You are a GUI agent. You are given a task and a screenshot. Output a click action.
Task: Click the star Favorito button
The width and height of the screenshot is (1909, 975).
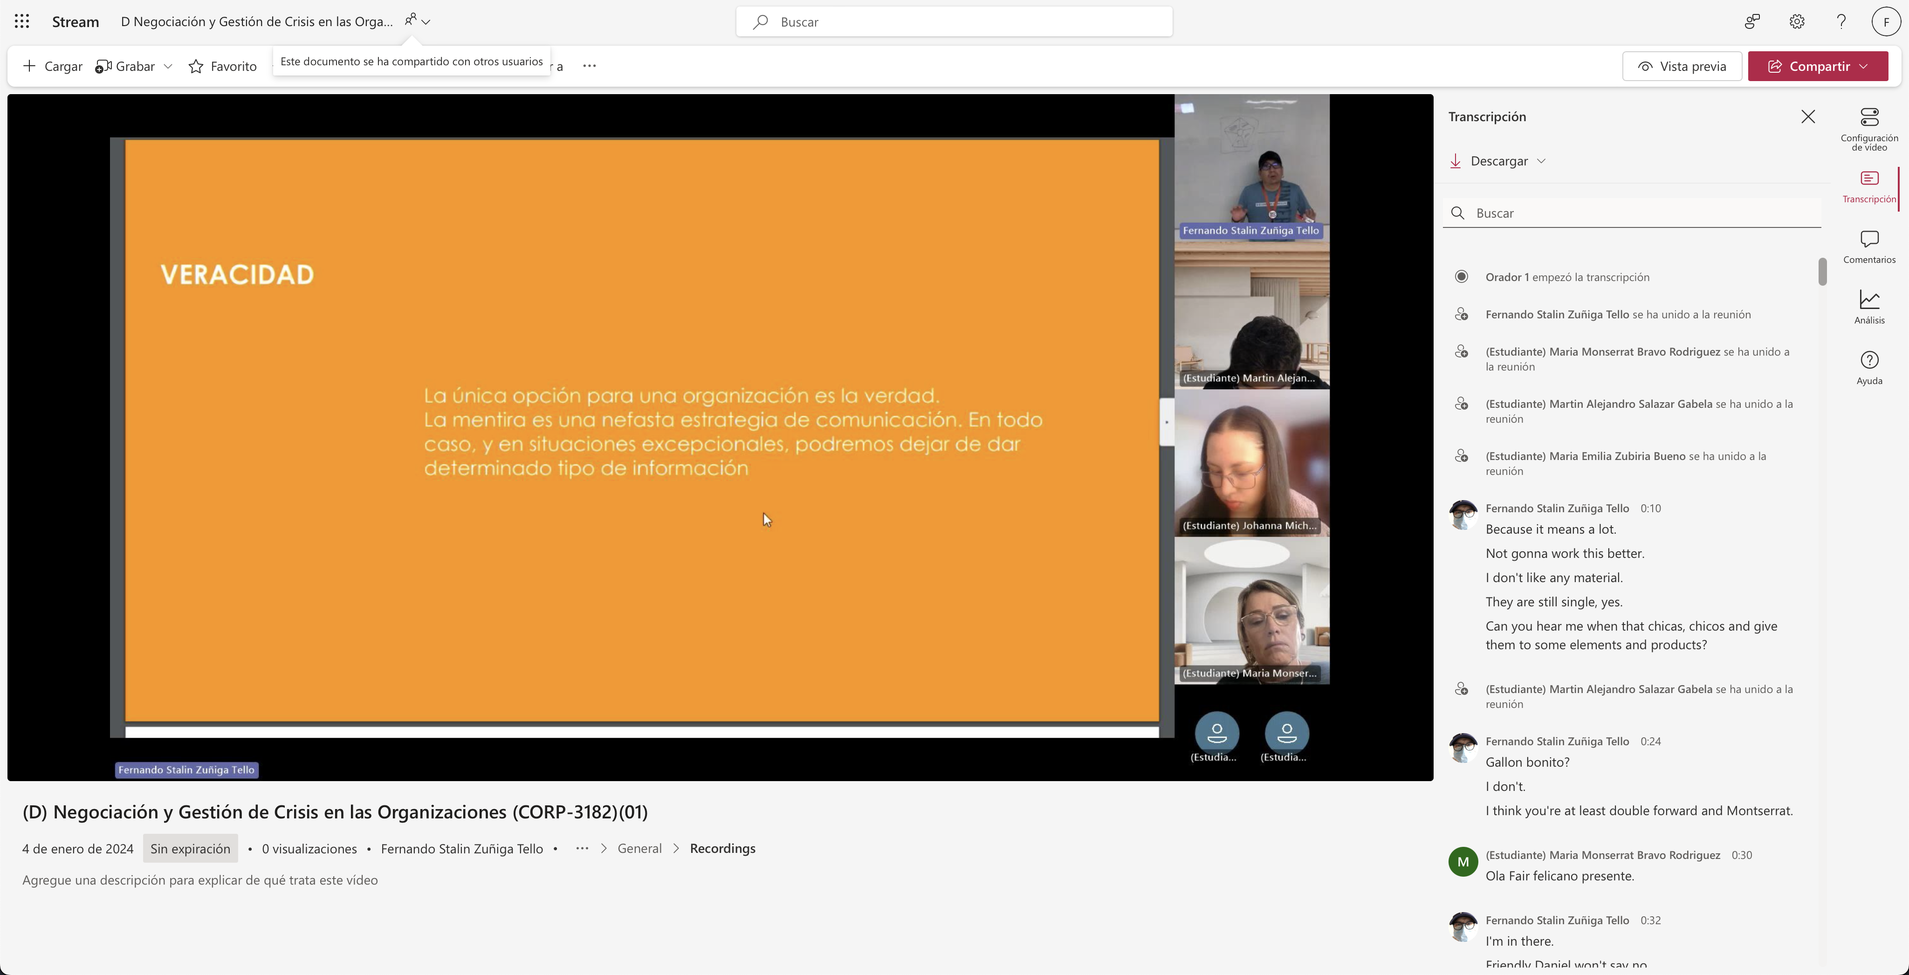pos(223,66)
